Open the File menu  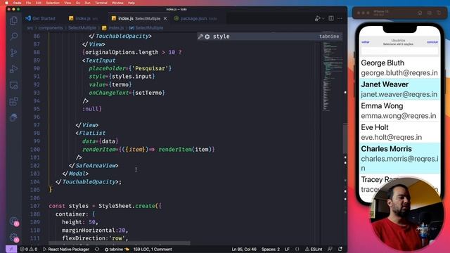pyautogui.click(x=28, y=3)
